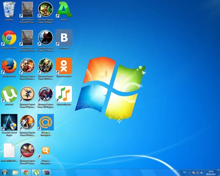Switch to µTorrent on the taskbar

point(37,173)
